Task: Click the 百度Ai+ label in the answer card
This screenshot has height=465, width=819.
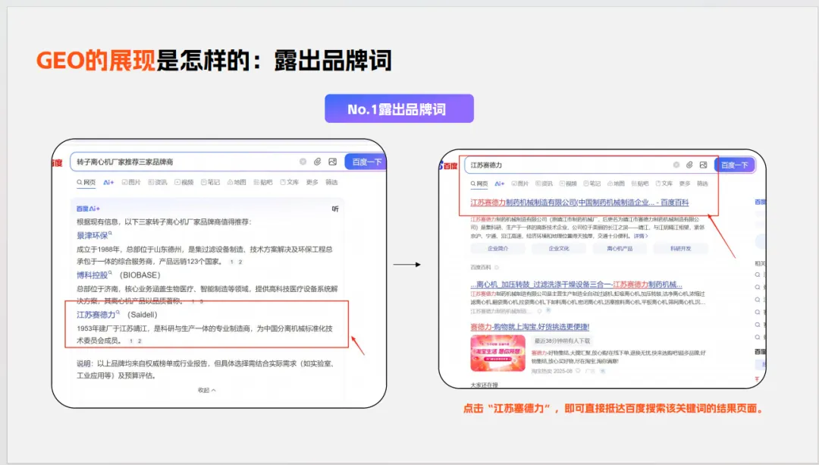Action: (x=88, y=209)
